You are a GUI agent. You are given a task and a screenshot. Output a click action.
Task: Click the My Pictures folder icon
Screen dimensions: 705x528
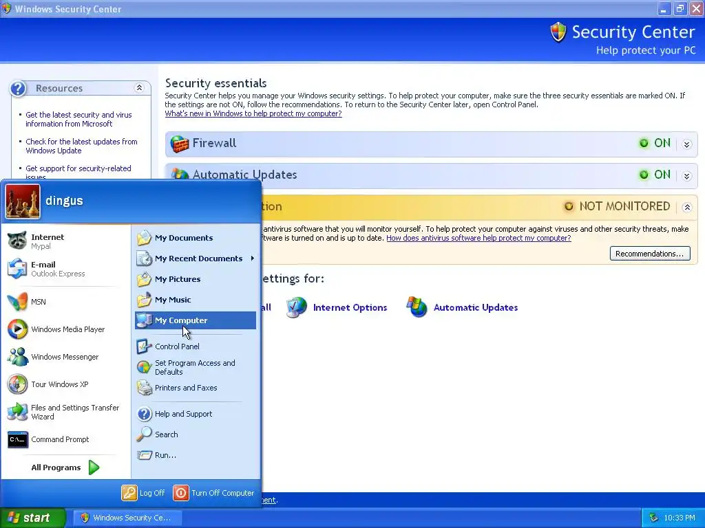pyautogui.click(x=145, y=279)
